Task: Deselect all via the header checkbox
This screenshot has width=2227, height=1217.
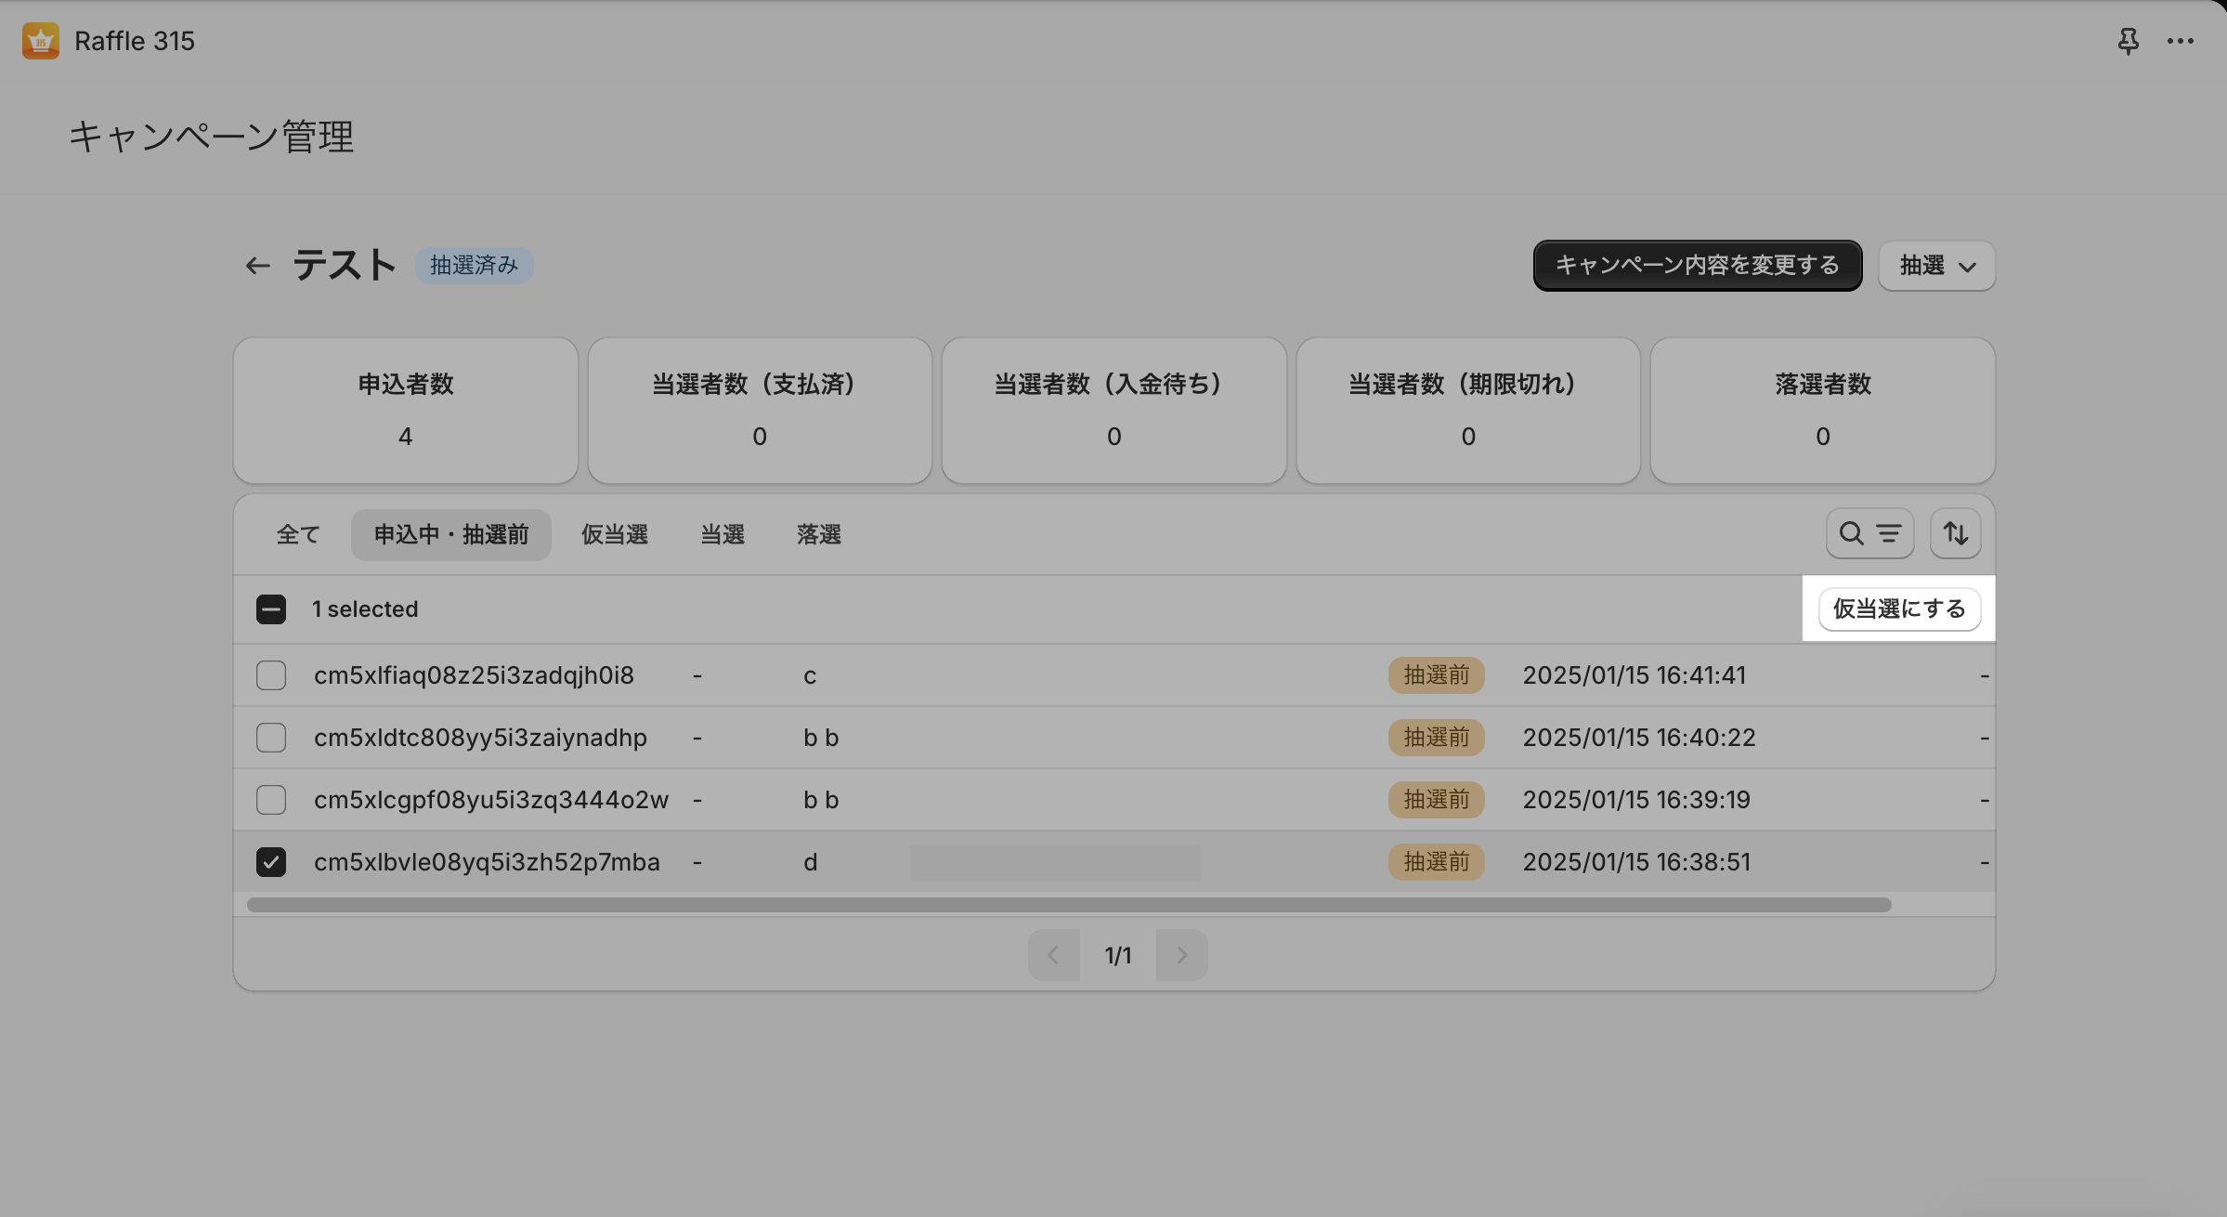Action: [271, 609]
